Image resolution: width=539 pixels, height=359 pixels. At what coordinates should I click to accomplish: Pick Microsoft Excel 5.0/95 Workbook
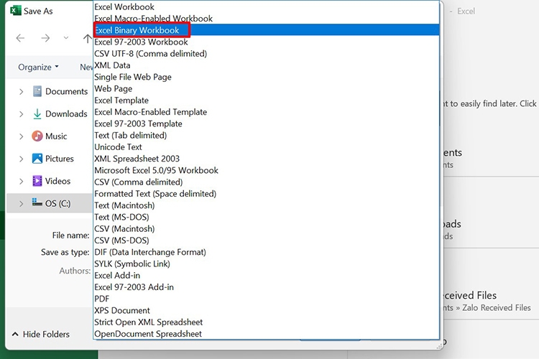coord(266,170)
